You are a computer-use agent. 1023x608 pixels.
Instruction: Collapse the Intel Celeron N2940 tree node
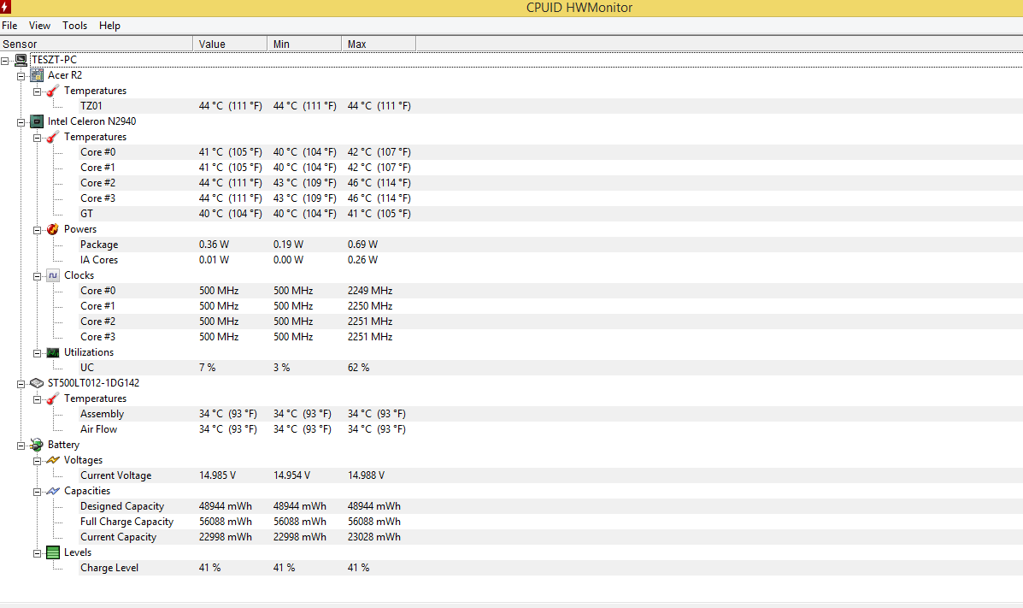coord(21,121)
